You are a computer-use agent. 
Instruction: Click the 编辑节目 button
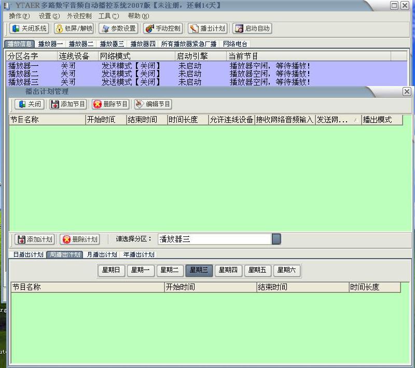pos(153,104)
